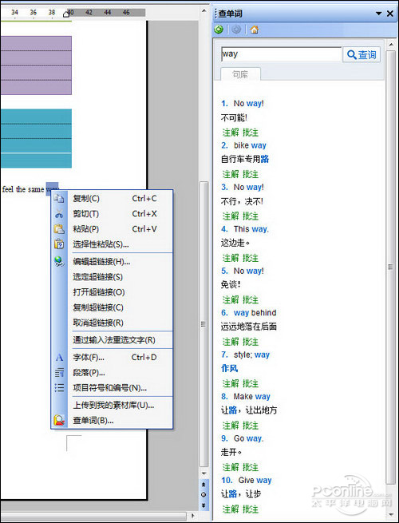The image size is (399, 523).
Task: Click 批注 under entry 1 No way!
Action: pyautogui.click(x=251, y=133)
